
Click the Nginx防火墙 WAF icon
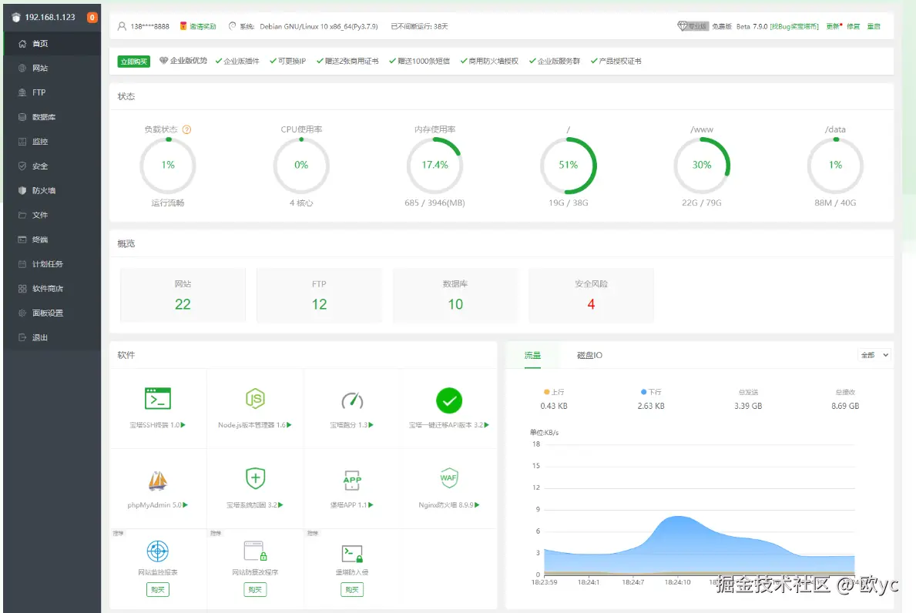(x=448, y=478)
